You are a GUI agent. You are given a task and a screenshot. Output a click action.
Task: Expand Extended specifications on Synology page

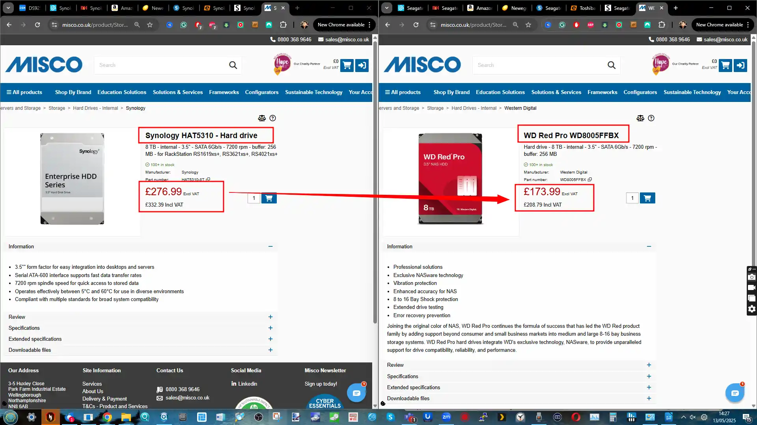pyautogui.click(x=270, y=339)
